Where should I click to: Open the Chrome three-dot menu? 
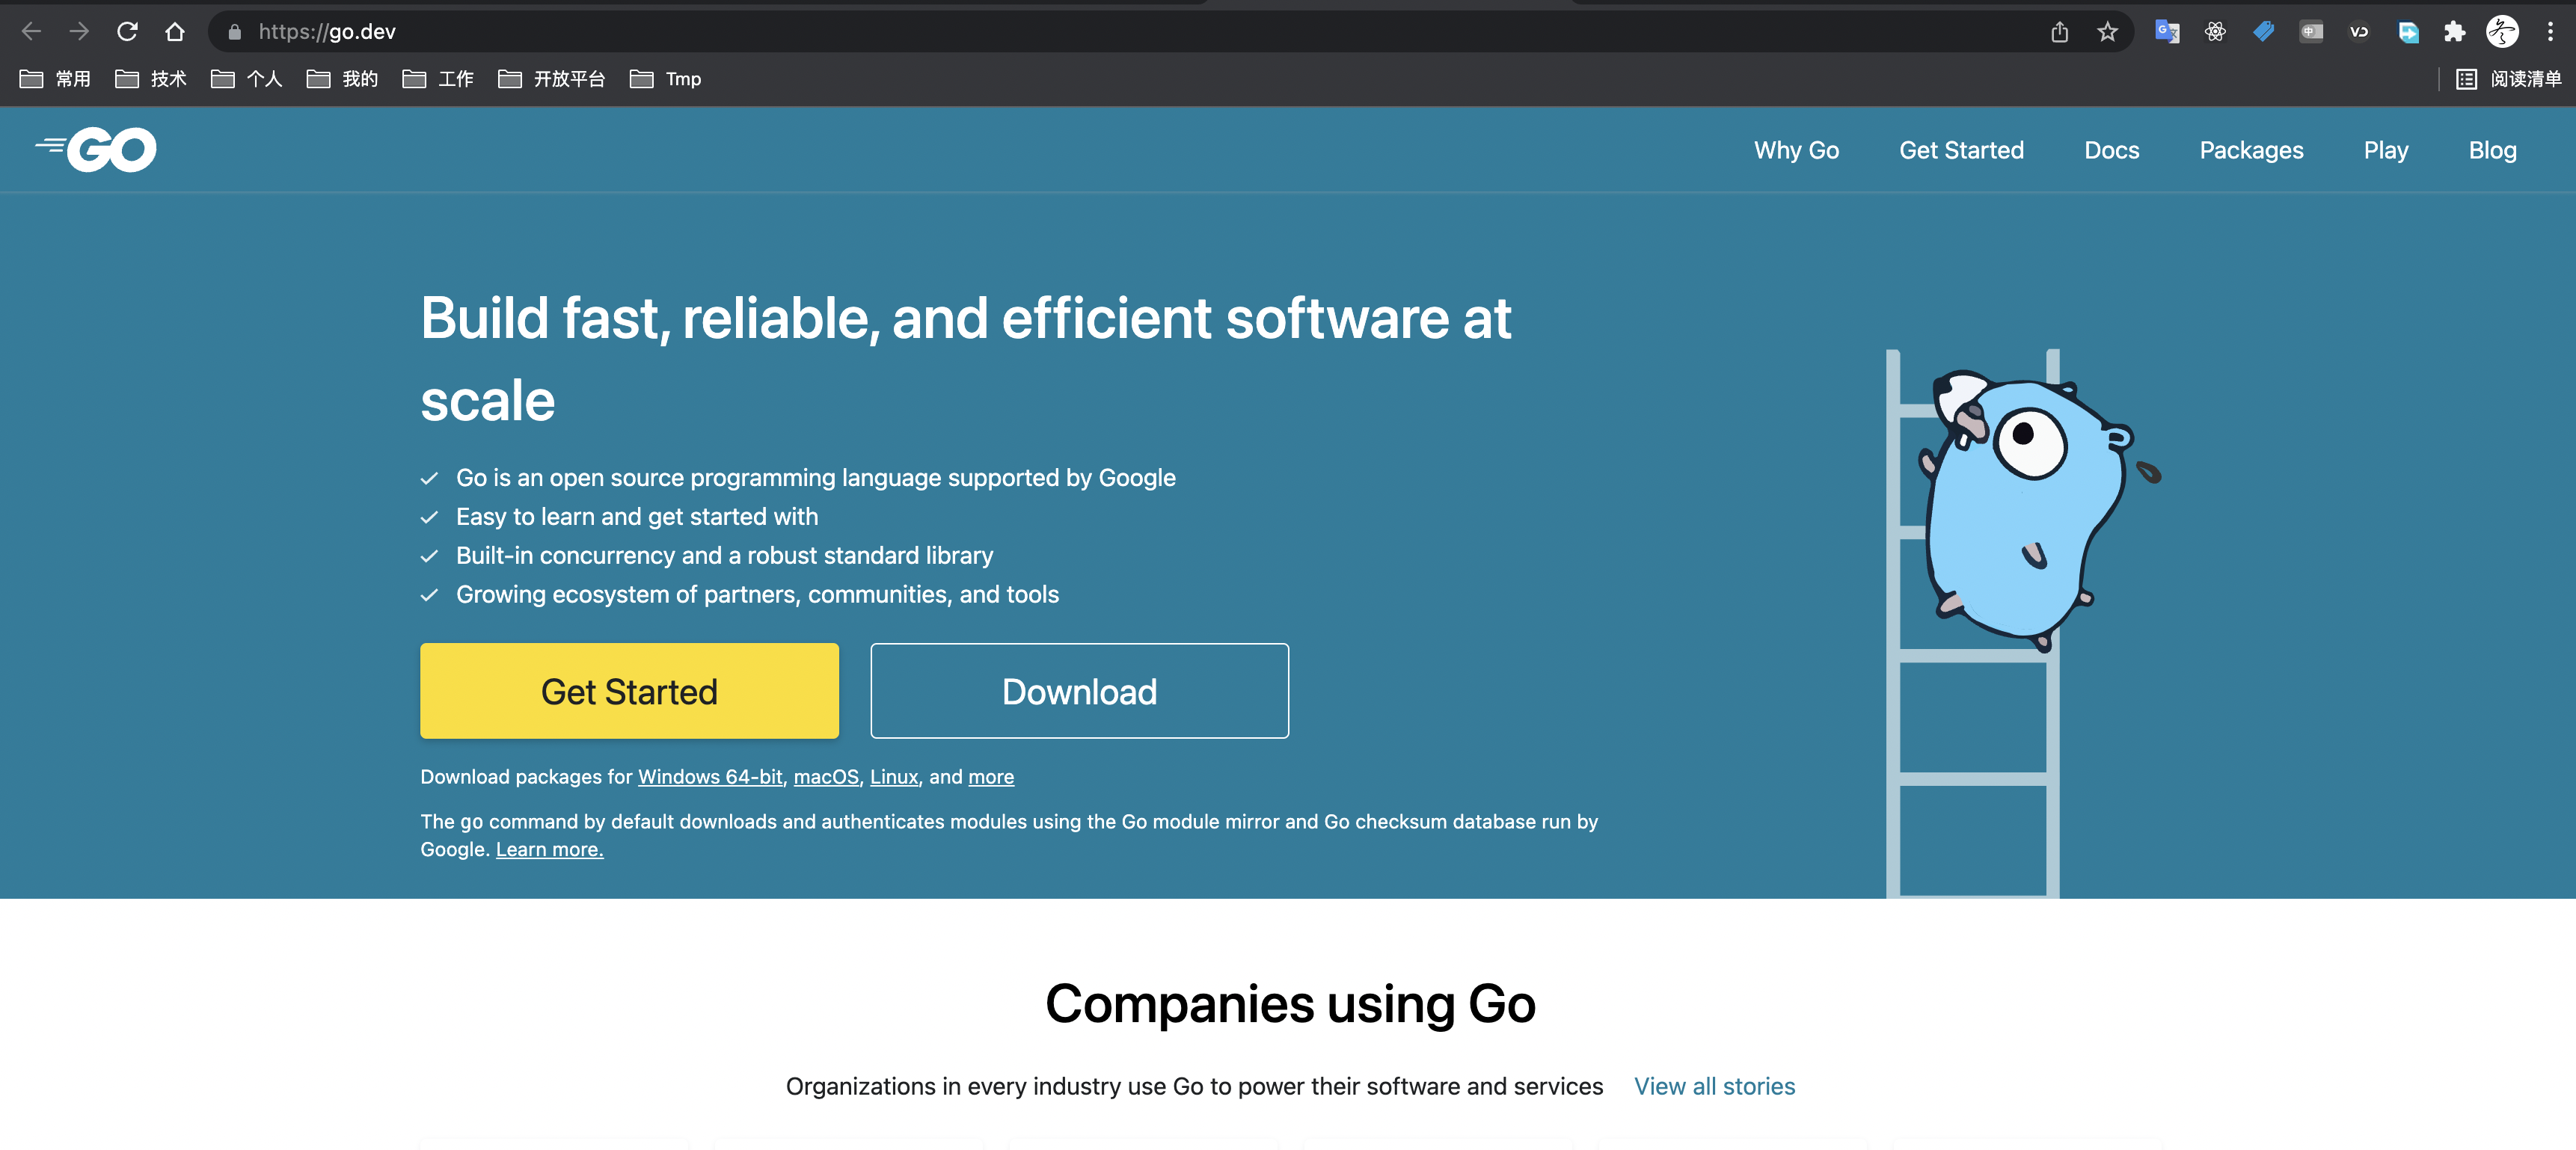click(x=2550, y=32)
